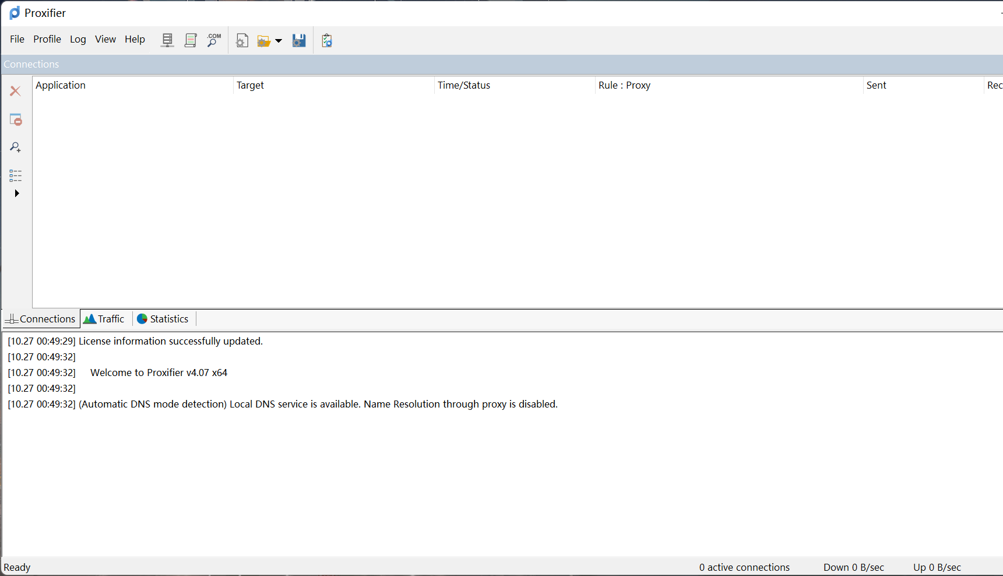The height and width of the screenshot is (576, 1003).
Task: Open profile with the folder-gear icon
Action: [264, 41]
